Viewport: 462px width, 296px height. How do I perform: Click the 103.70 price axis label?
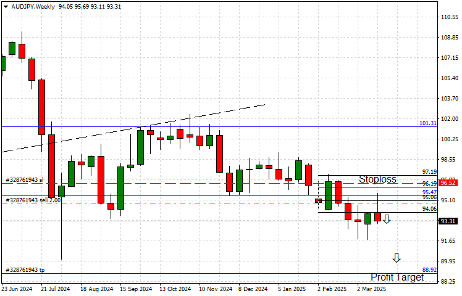point(449,98)
